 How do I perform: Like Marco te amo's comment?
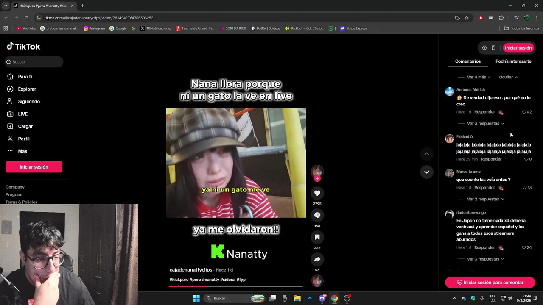[524, 188]
